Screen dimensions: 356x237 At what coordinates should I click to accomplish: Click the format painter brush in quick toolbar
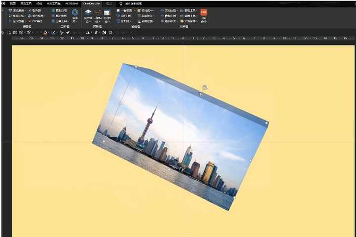coord(60,33)
